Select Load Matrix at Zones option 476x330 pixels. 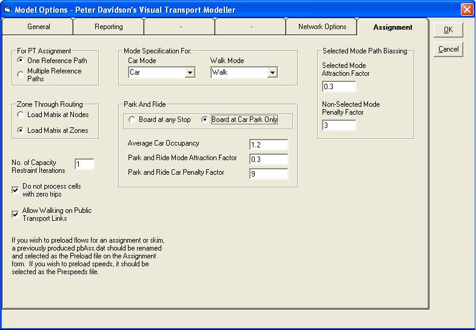point(21,130)
